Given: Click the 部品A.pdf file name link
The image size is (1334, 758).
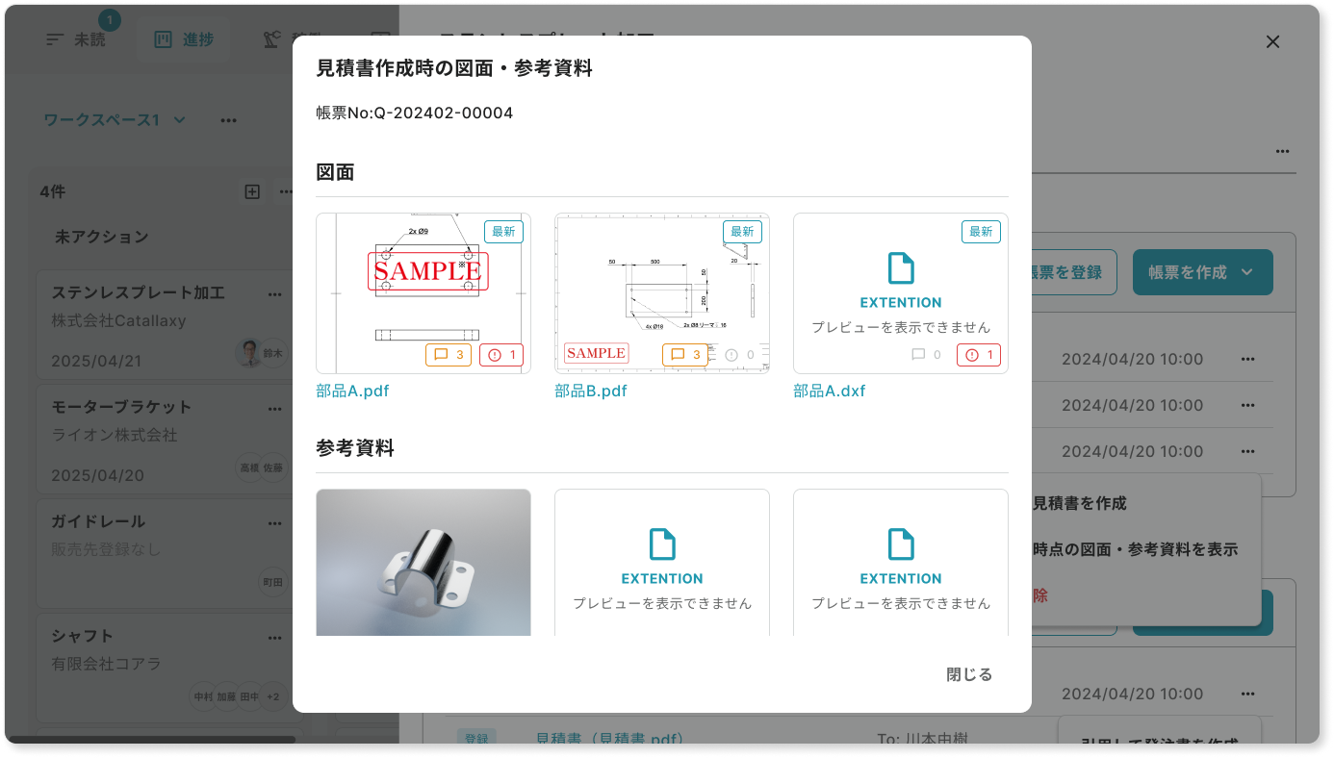Looking at the screenshot, I should 352,392.
